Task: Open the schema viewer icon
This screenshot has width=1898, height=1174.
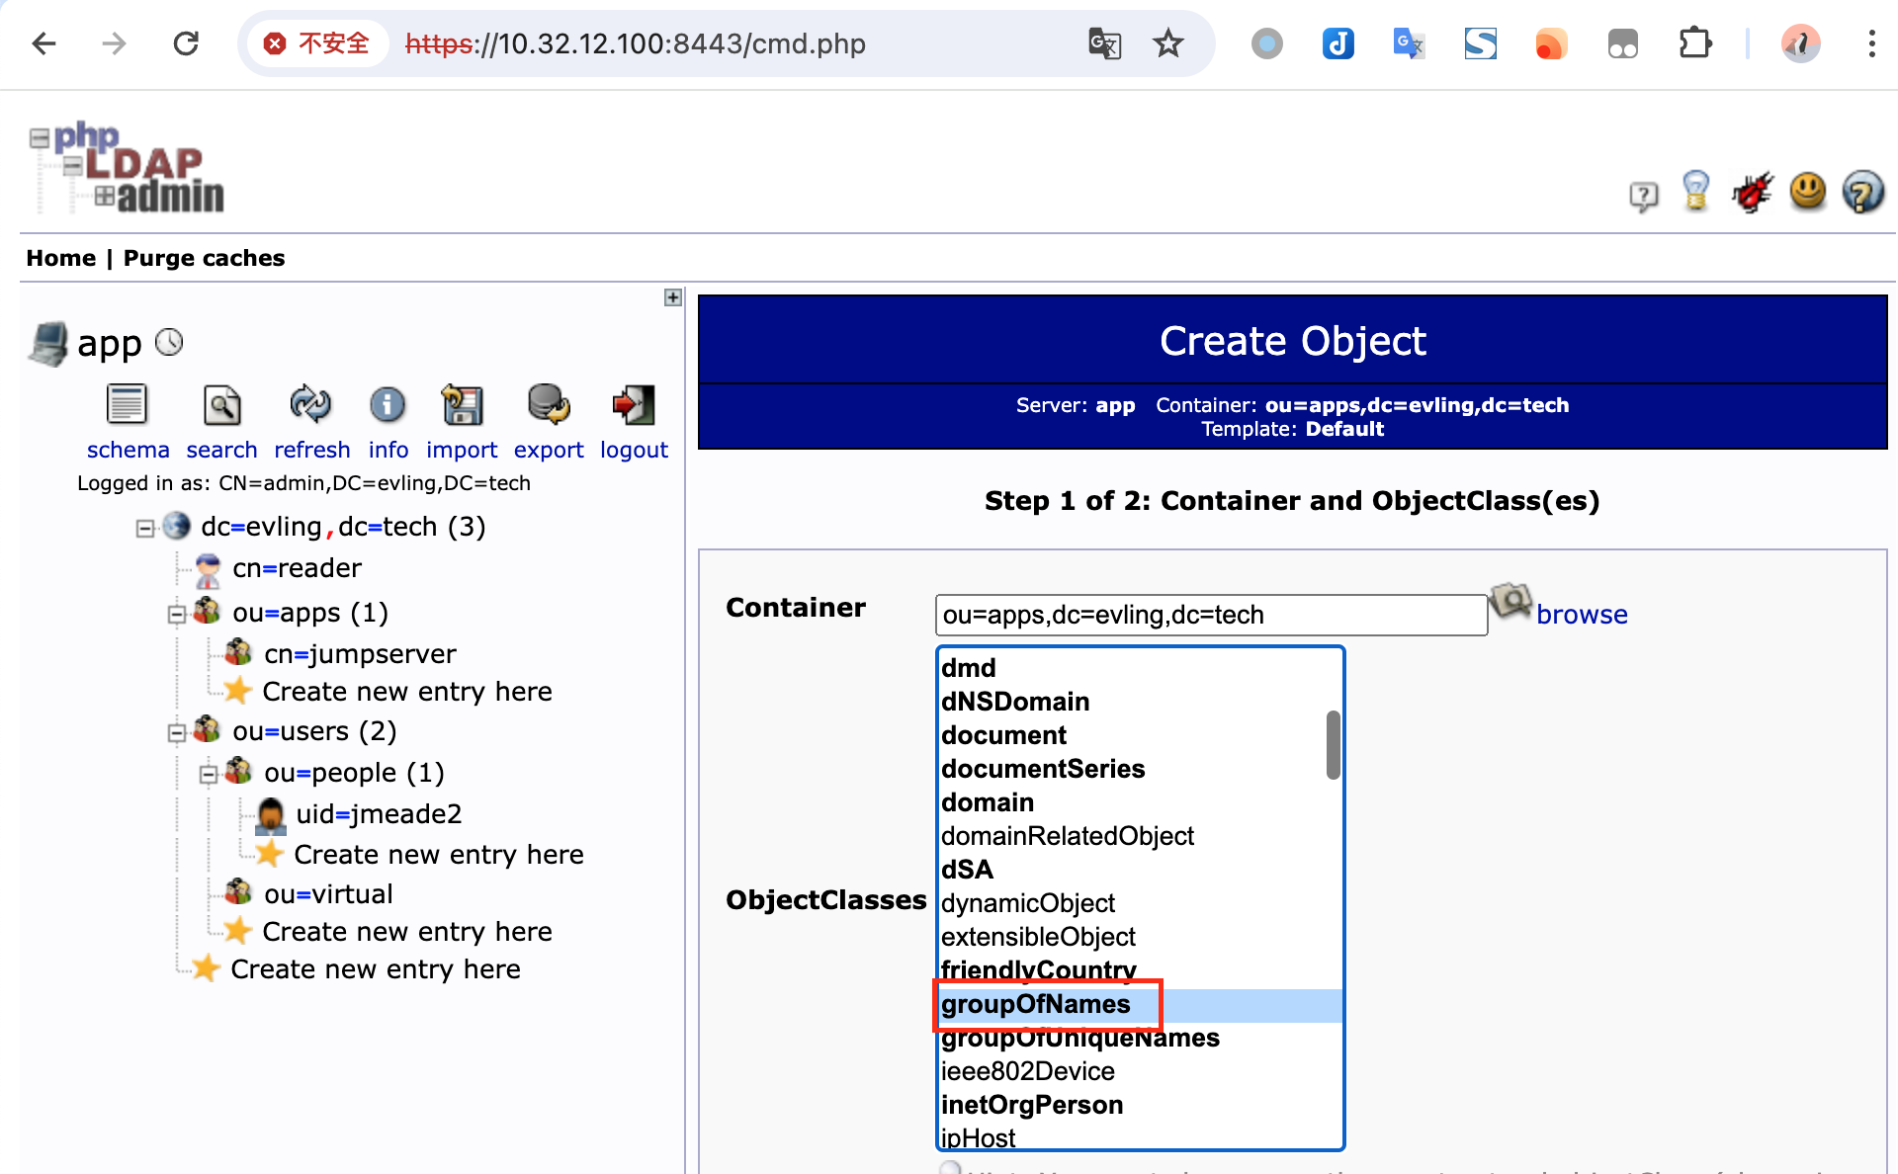Action: [127, 404]
